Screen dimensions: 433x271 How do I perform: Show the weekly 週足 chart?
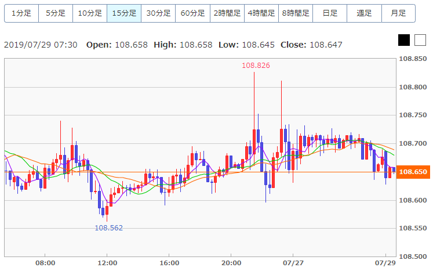(364, 13)
